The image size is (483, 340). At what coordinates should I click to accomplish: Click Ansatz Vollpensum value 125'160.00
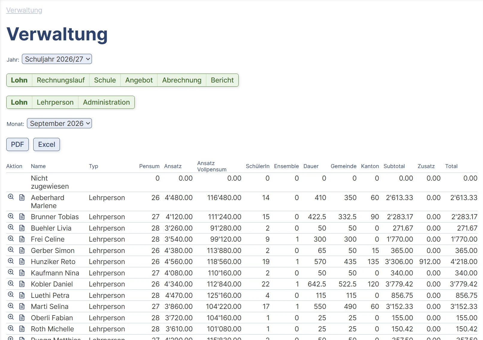coord(224,295)
